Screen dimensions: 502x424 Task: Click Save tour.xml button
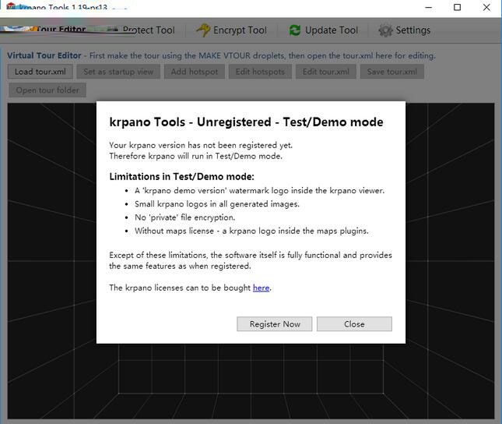point(391,72)
